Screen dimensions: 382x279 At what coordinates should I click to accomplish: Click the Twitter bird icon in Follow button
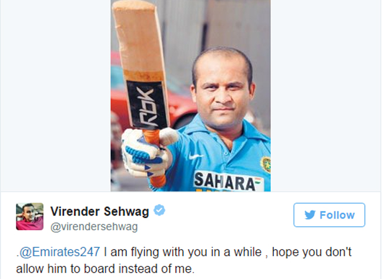click(x=310, y=215)
